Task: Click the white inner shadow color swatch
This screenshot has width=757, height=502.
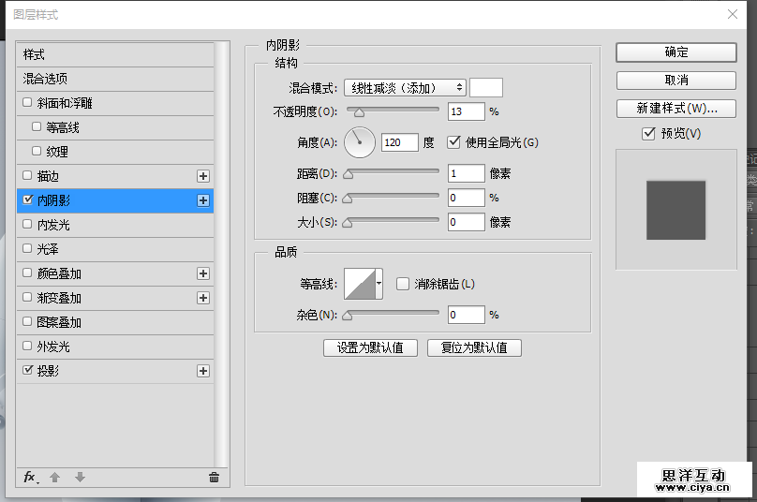Action: pyautogui.click(x=485, y=87)
